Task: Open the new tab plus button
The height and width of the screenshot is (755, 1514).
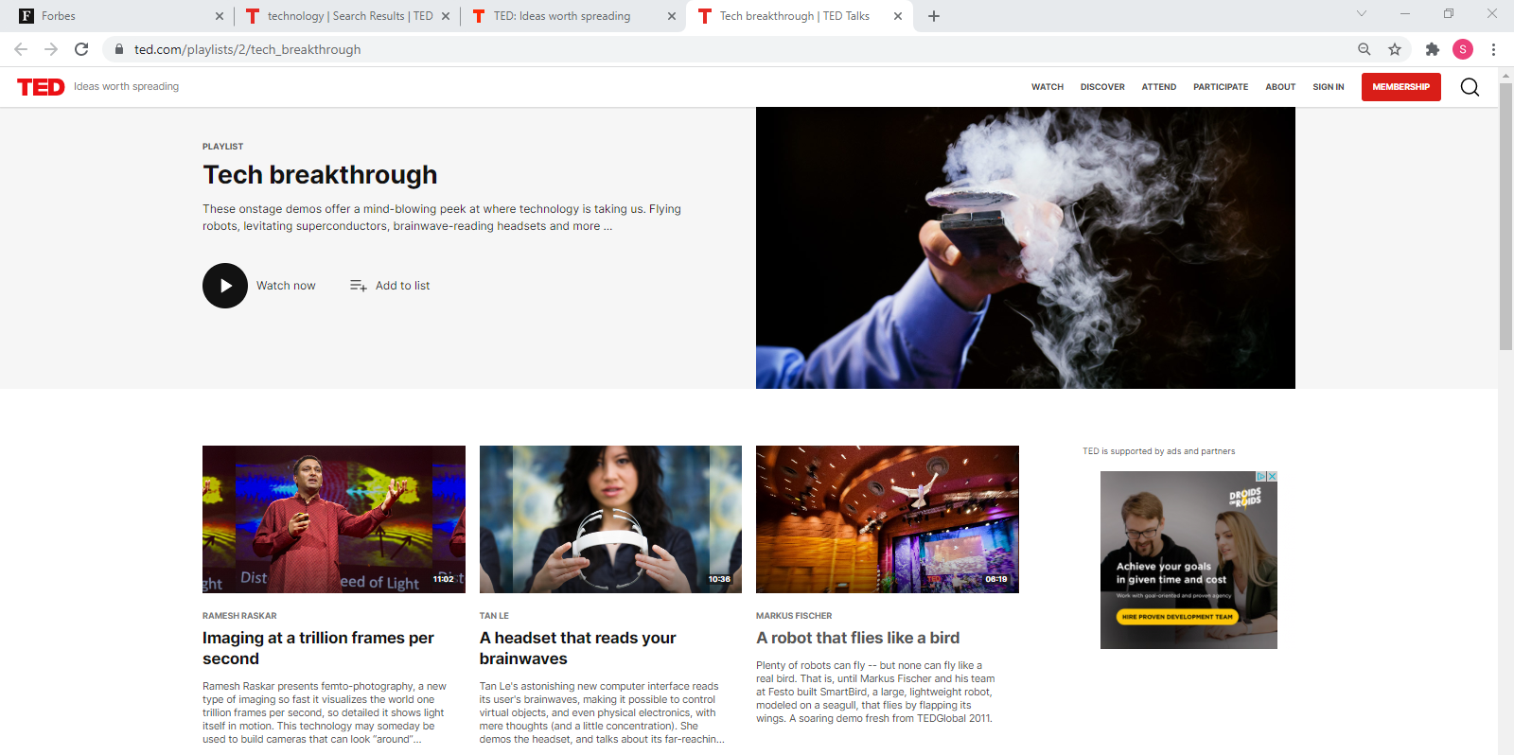Action: click(x=934, y=16)
